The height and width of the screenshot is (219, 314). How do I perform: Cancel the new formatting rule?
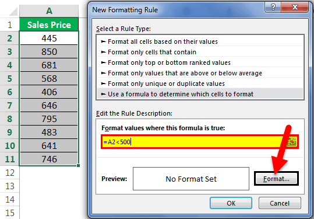click(280, 203)
